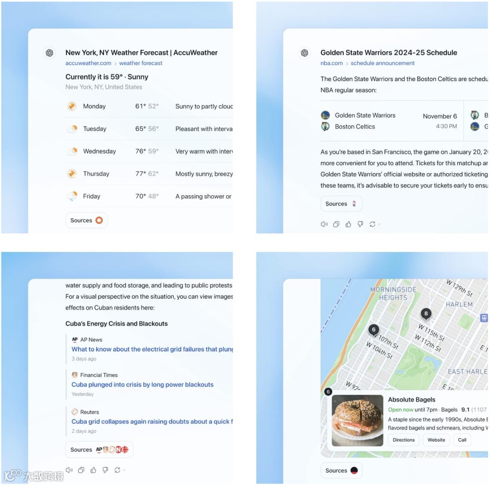
Task: Click 'Cuba's Energy Crisis and Blackouts' heading
Action: pos(117,324)
